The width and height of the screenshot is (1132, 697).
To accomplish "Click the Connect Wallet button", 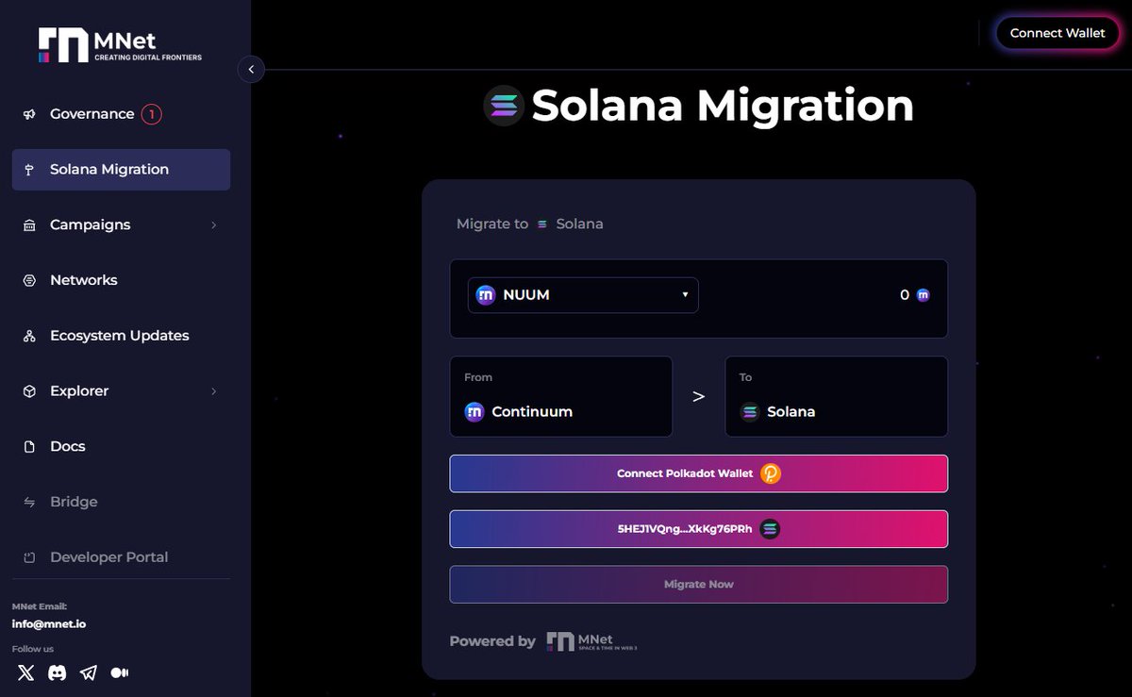I will point(1057,33).
